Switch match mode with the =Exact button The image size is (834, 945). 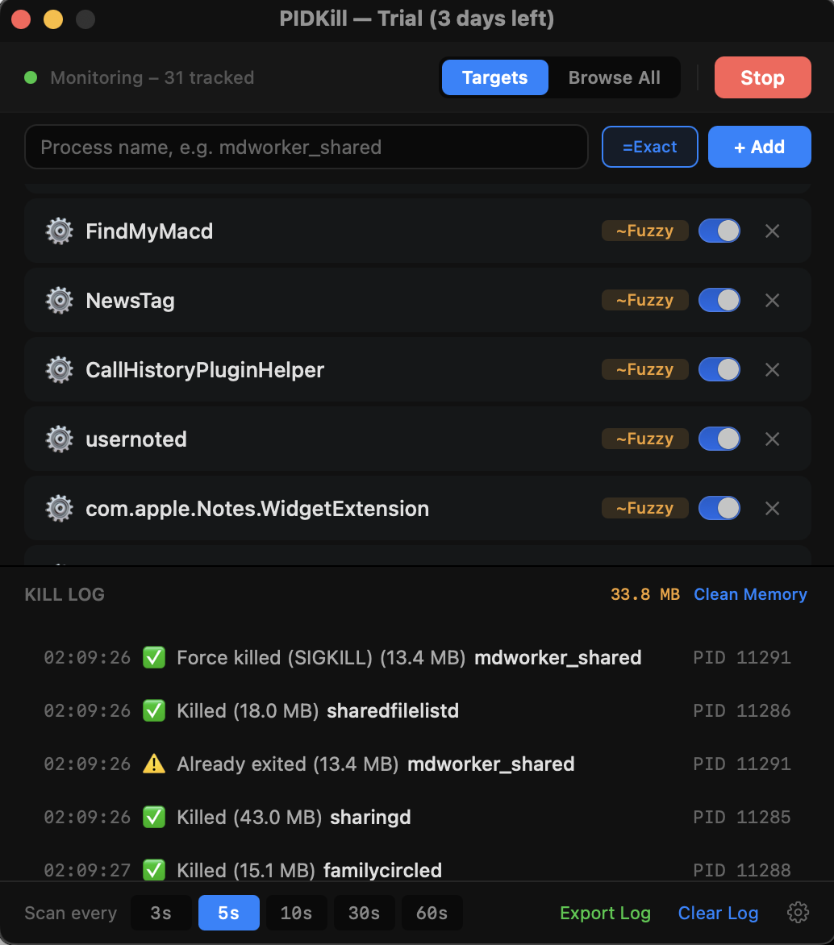[x=649, y=147]
